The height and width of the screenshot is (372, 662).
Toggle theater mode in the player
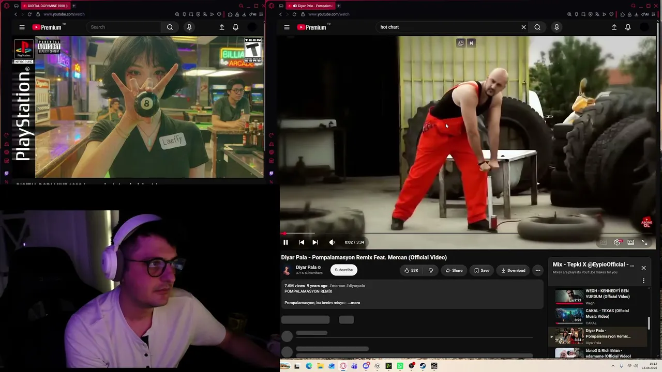pyautogui.click(x=631, y=242)
